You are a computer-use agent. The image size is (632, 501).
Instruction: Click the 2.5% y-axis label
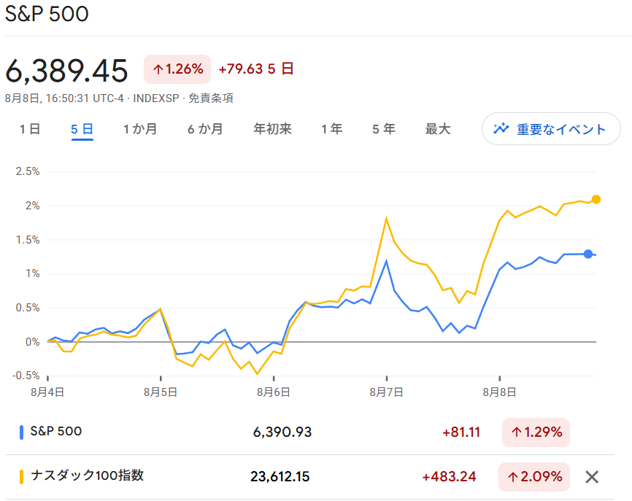click(28, 171)
